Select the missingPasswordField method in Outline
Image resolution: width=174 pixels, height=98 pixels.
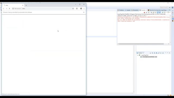150,57
